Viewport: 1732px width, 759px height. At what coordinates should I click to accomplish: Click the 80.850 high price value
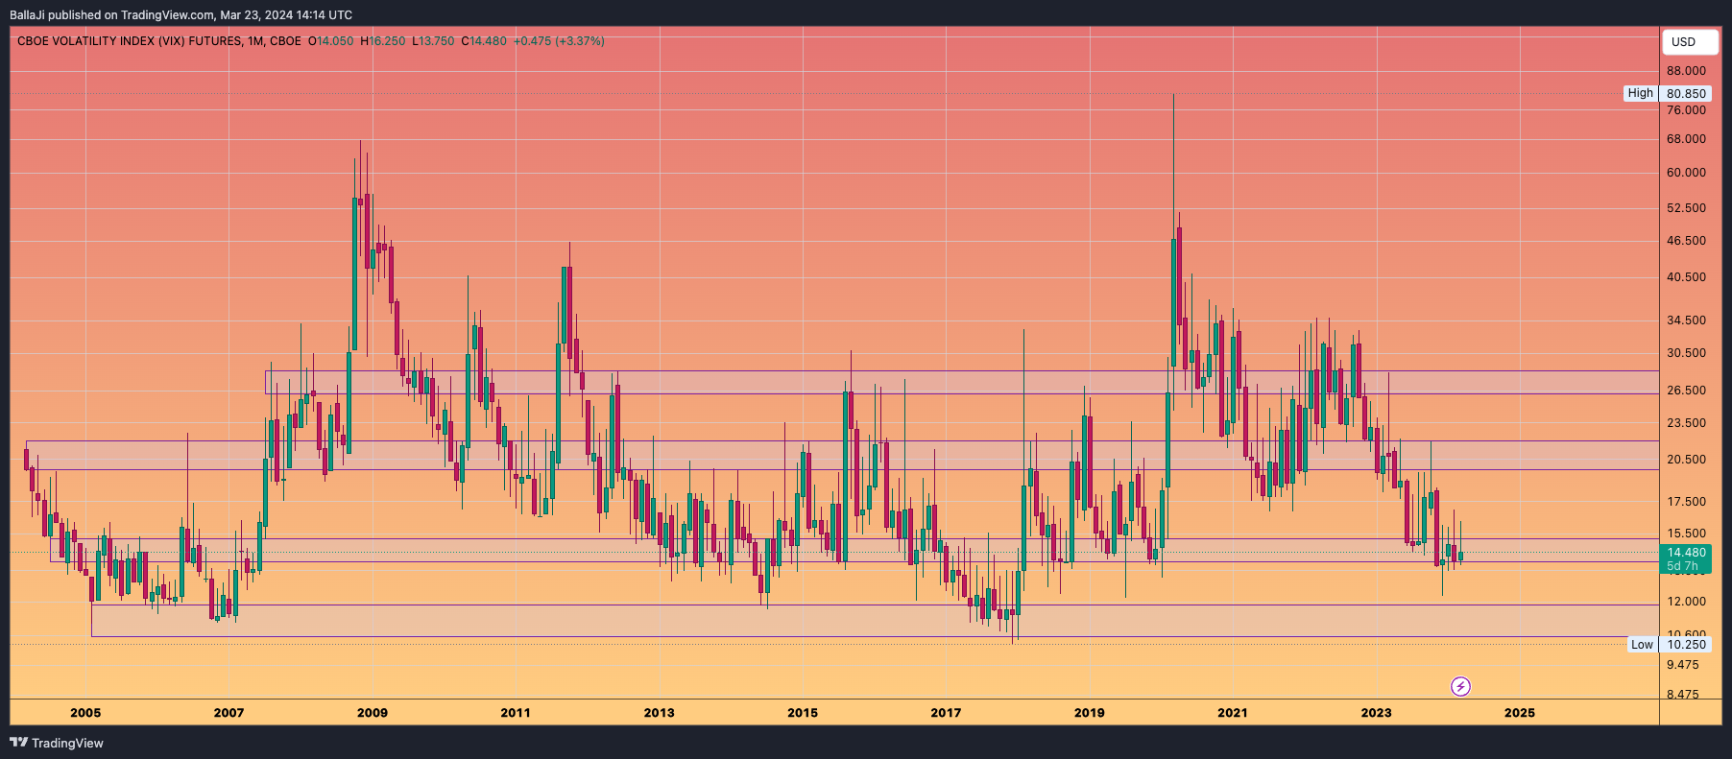point(1686,93)
